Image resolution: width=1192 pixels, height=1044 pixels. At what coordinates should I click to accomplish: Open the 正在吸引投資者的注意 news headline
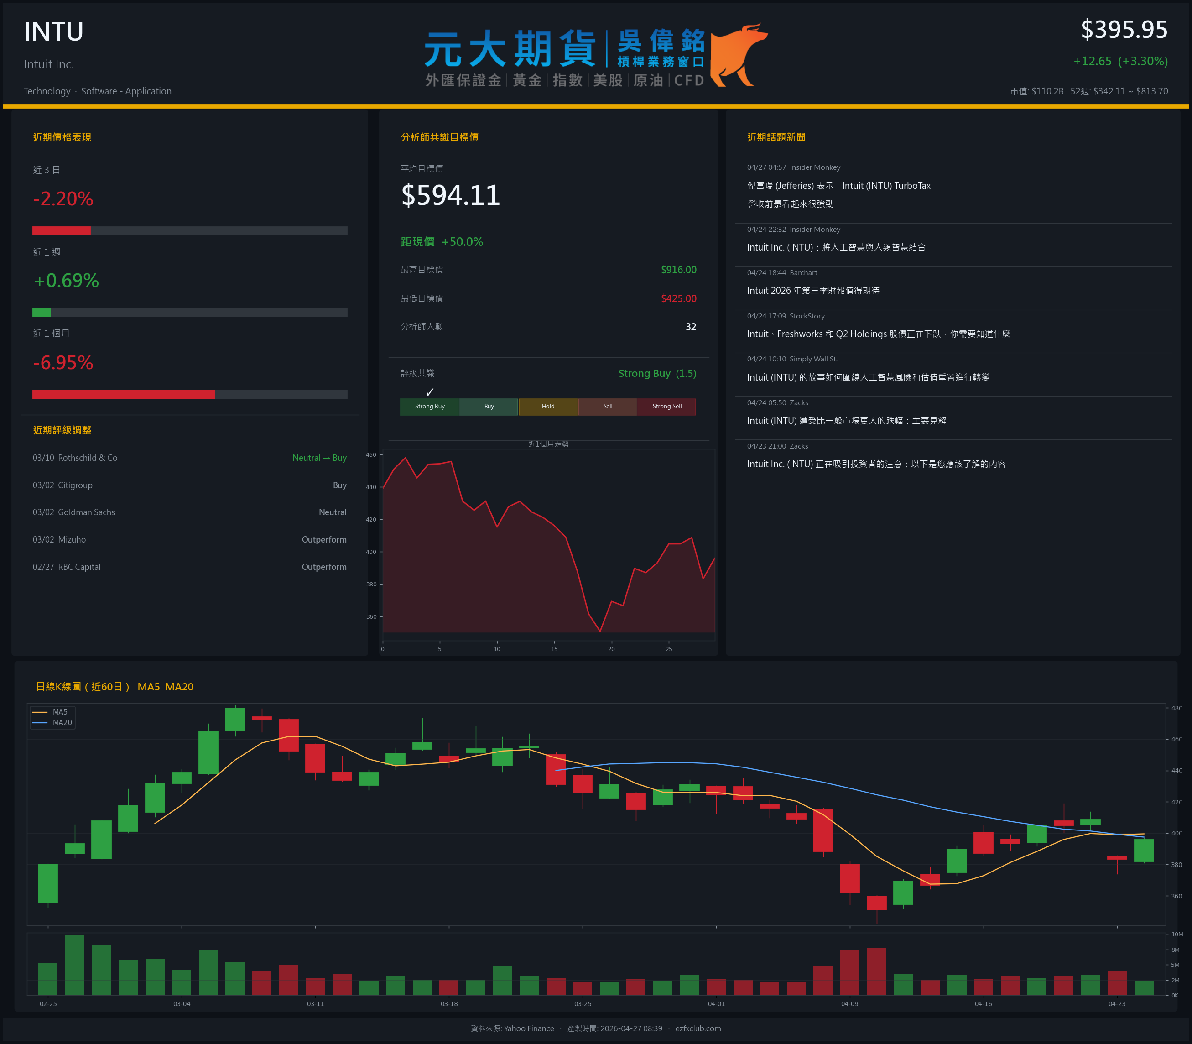click(876, 465)
